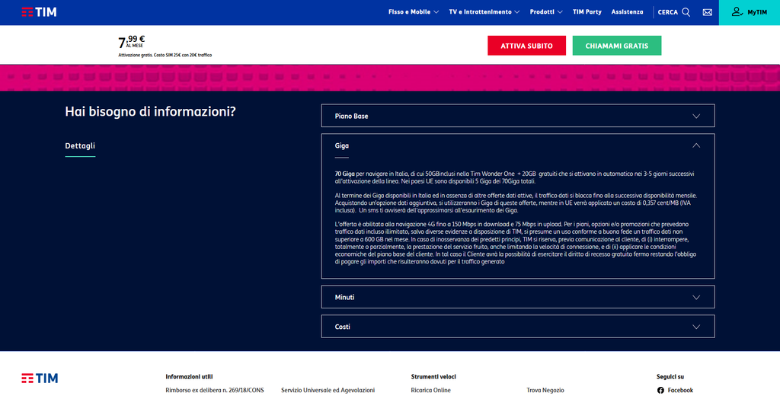
Task: Open Servizio Universale ed Agevolazioni link
Action: point(328,391)
